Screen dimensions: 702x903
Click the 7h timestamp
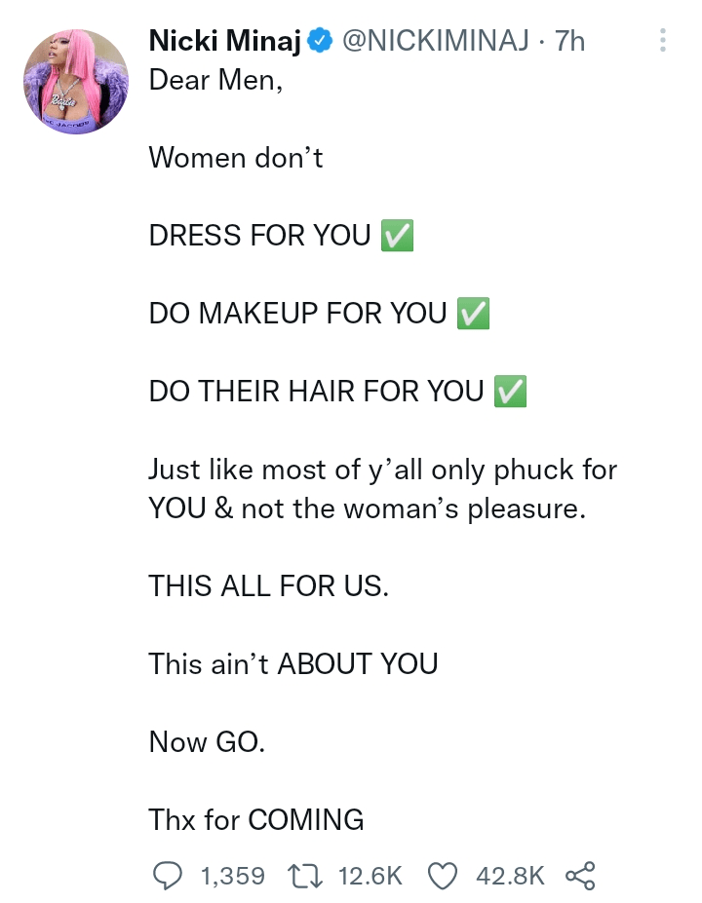coord(569,41)
